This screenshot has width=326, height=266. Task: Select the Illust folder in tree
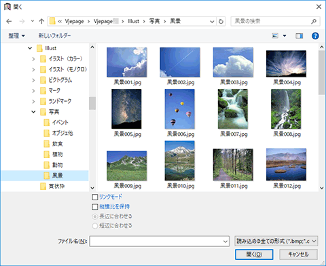point(47,48)
